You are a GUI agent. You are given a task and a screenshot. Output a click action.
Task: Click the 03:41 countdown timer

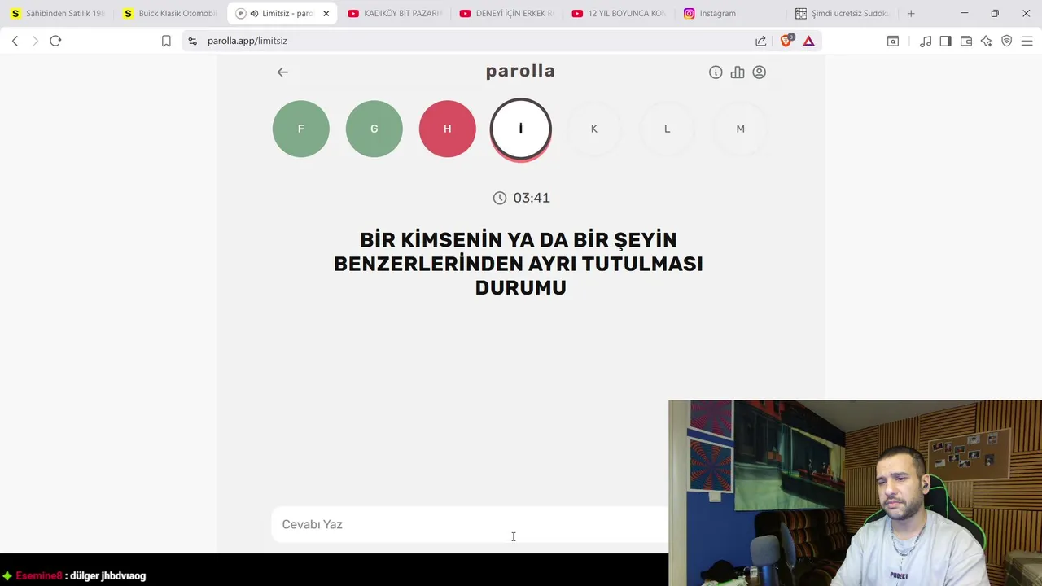(532, 198)
